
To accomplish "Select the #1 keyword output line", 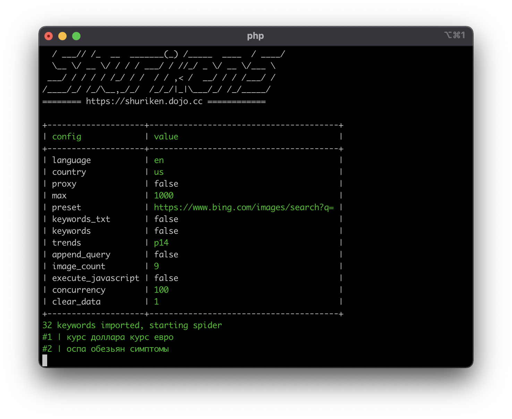I will tap(108, 337).
